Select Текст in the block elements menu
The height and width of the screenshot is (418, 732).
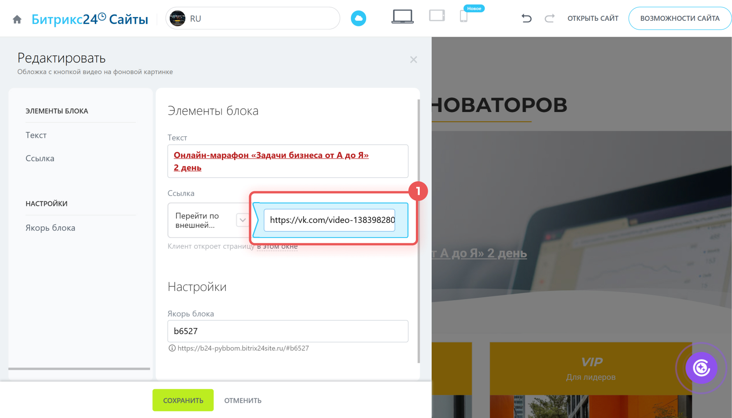36,135
